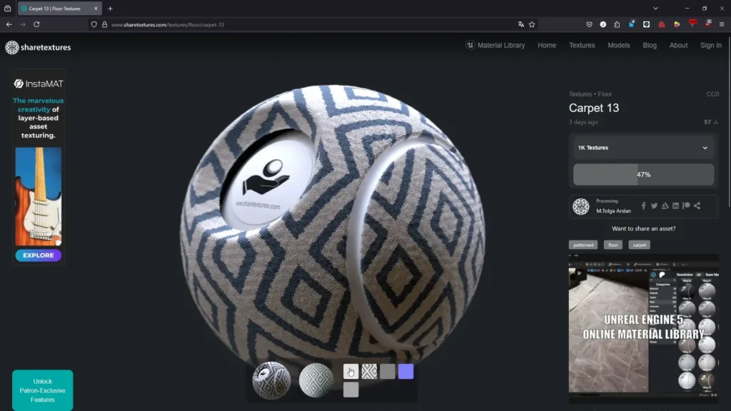Open the ArtStation icon link
The image size is (731, 411).
(x=665, y=205)
